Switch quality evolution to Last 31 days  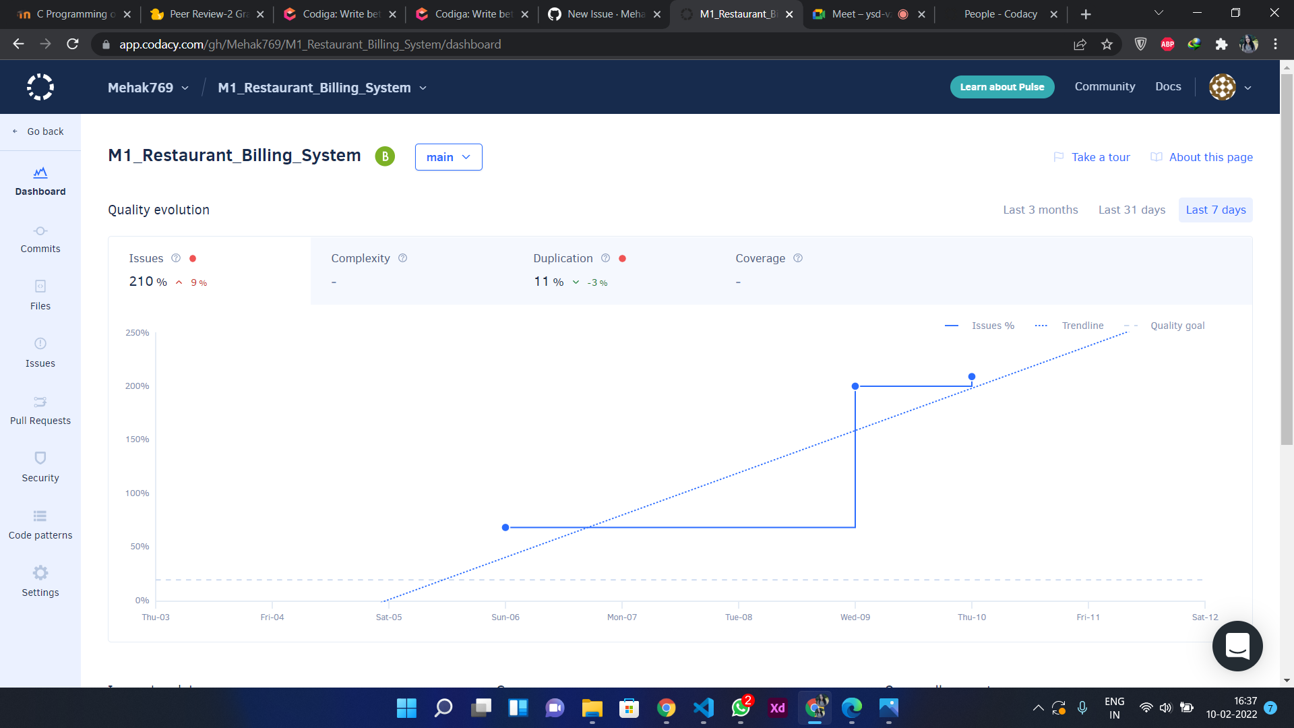click(1132, 210)
